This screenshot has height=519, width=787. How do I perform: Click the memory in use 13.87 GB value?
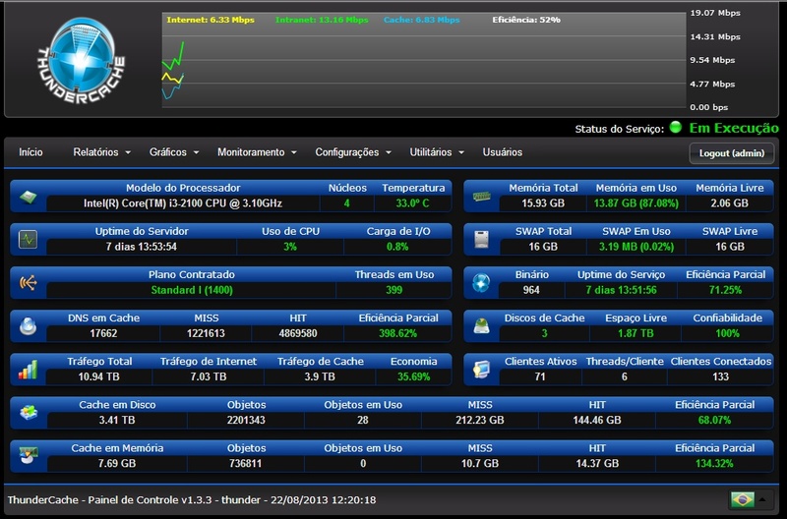pos(636,203)
